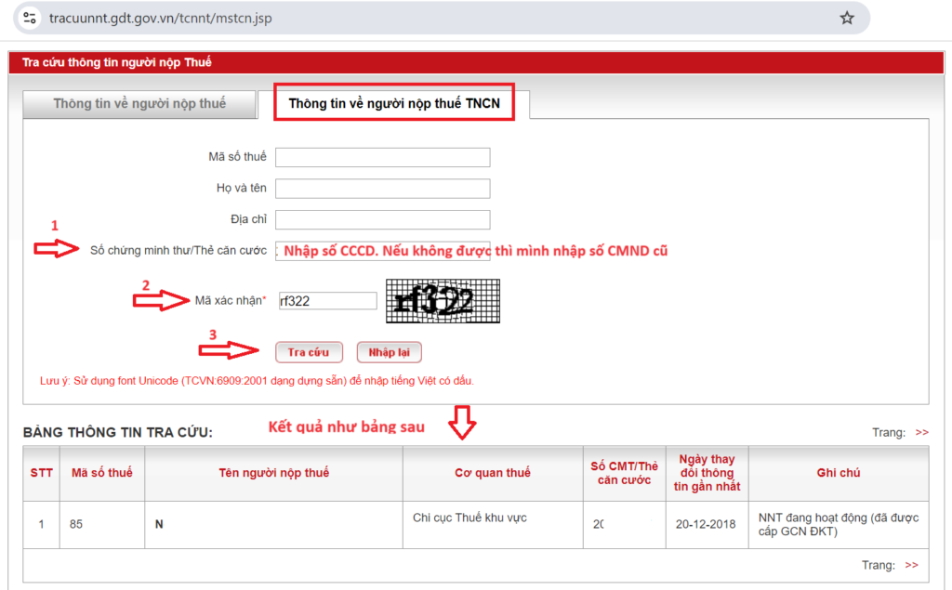Click the Mã số thuế column header
Image resolution: width=952 pixels, height=590 pixels.
pos(102,474)
